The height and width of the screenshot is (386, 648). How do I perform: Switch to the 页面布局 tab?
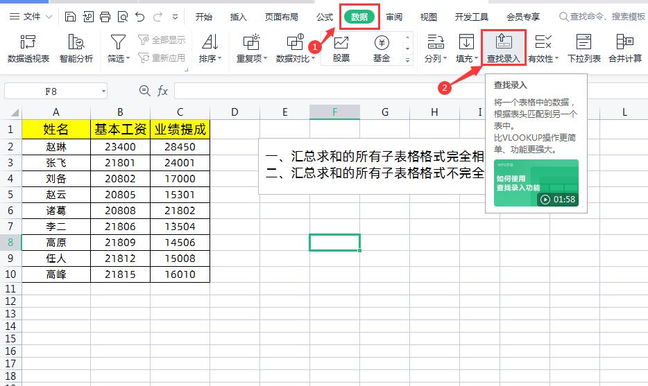(282, 17)
